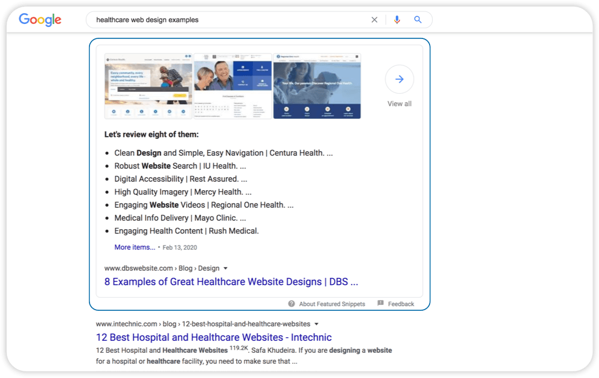Expand dropdown arrow next to dbswebsite.com breadcrumb

[225, 269]
